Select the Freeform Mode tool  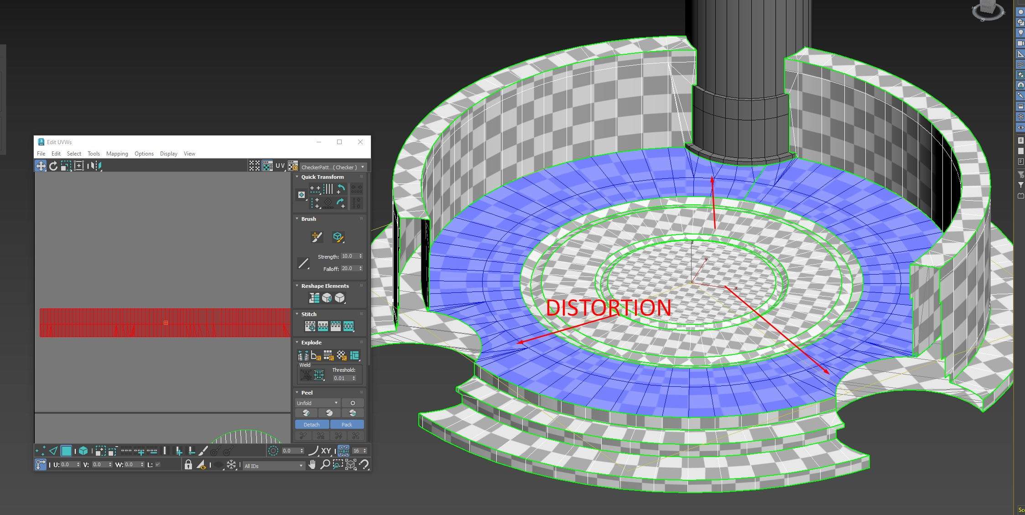pyautogui.click(x=79, y=166)
